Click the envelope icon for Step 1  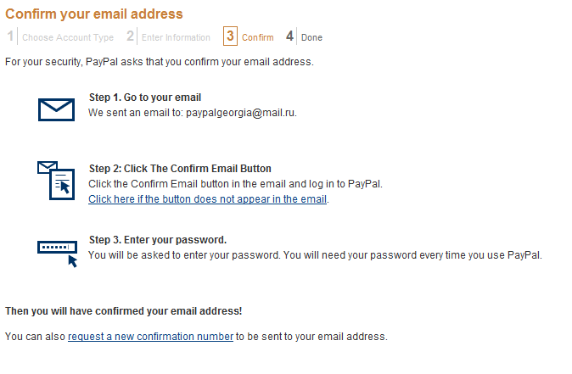(x=57, y=109)
